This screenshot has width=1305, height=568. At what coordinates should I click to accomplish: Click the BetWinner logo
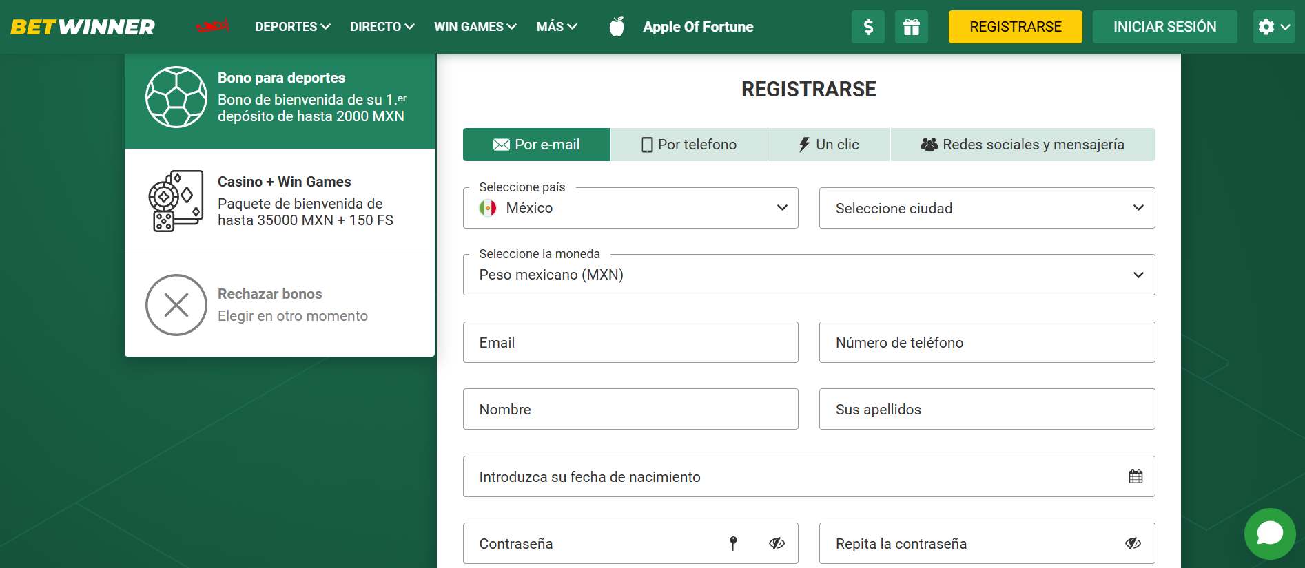[x=83, y=27]
